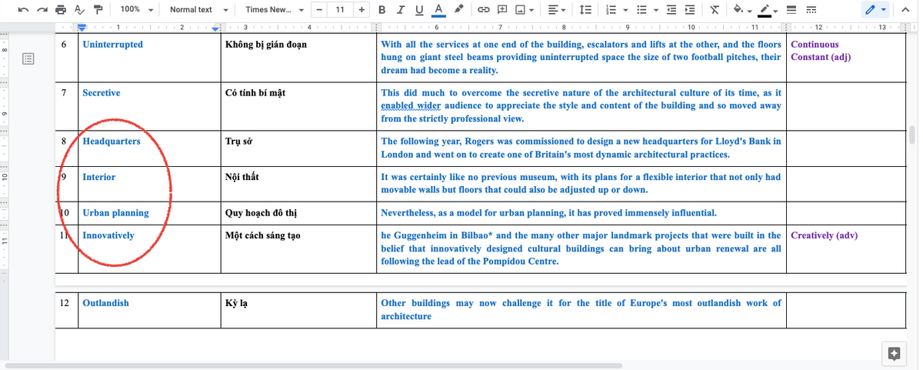Screen dimensions: 923x370
Task: Toggle bold formatting
Action: pos(382,10)
